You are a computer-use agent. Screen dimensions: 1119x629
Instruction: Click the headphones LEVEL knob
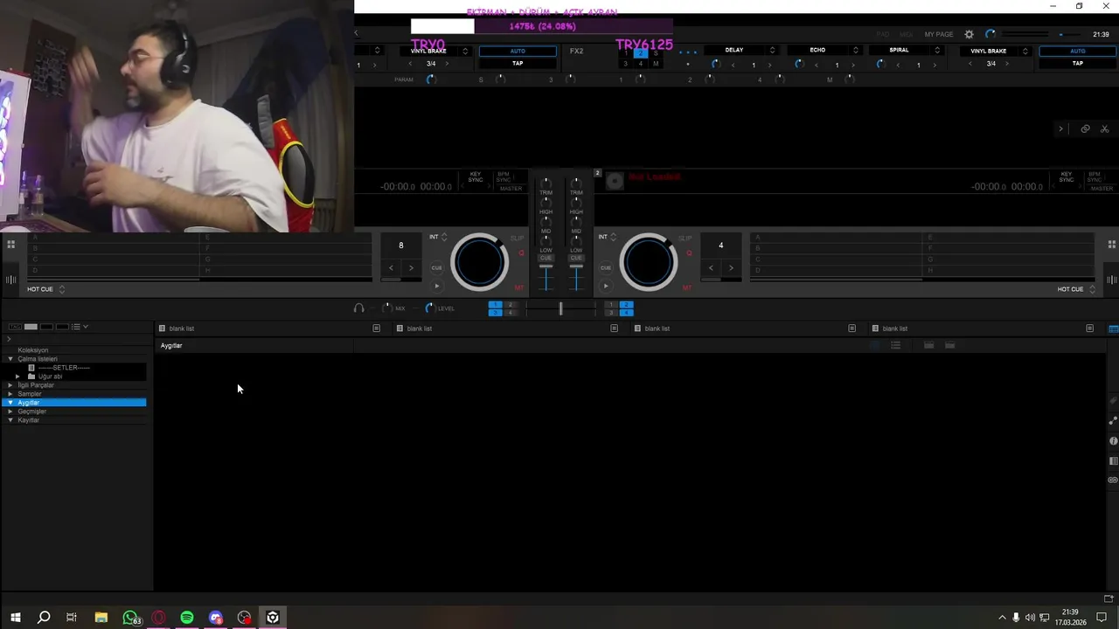[429, 308]
